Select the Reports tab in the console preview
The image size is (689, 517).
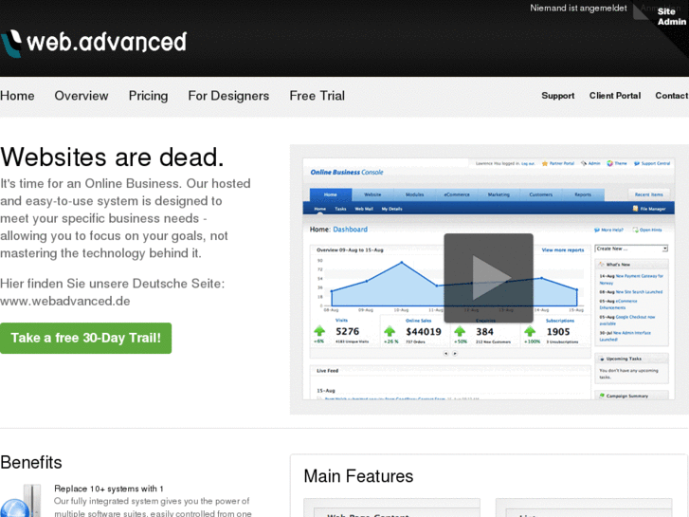[x=583, y=194]
